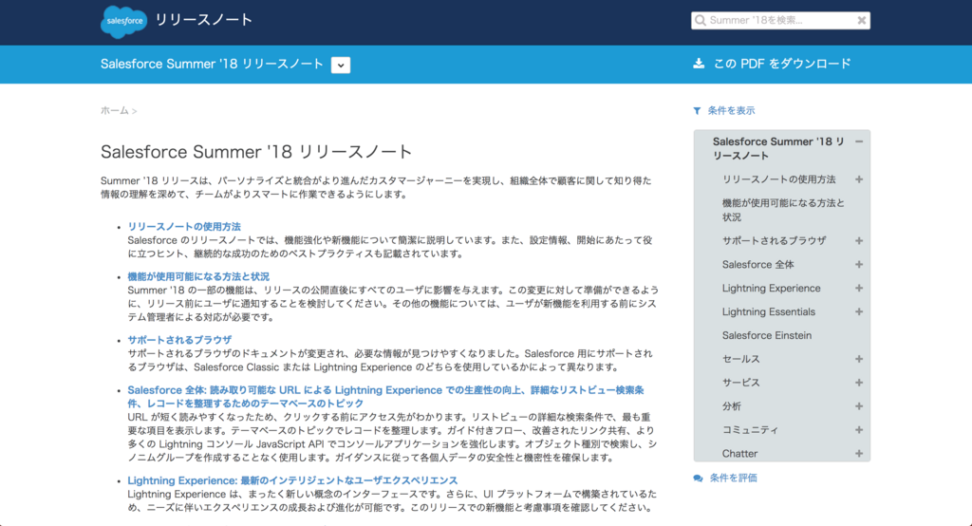Screen dimensions: 972x526
Task: Select セールス sidebar item
Action: pyautogui.click(x=740, y=359)
